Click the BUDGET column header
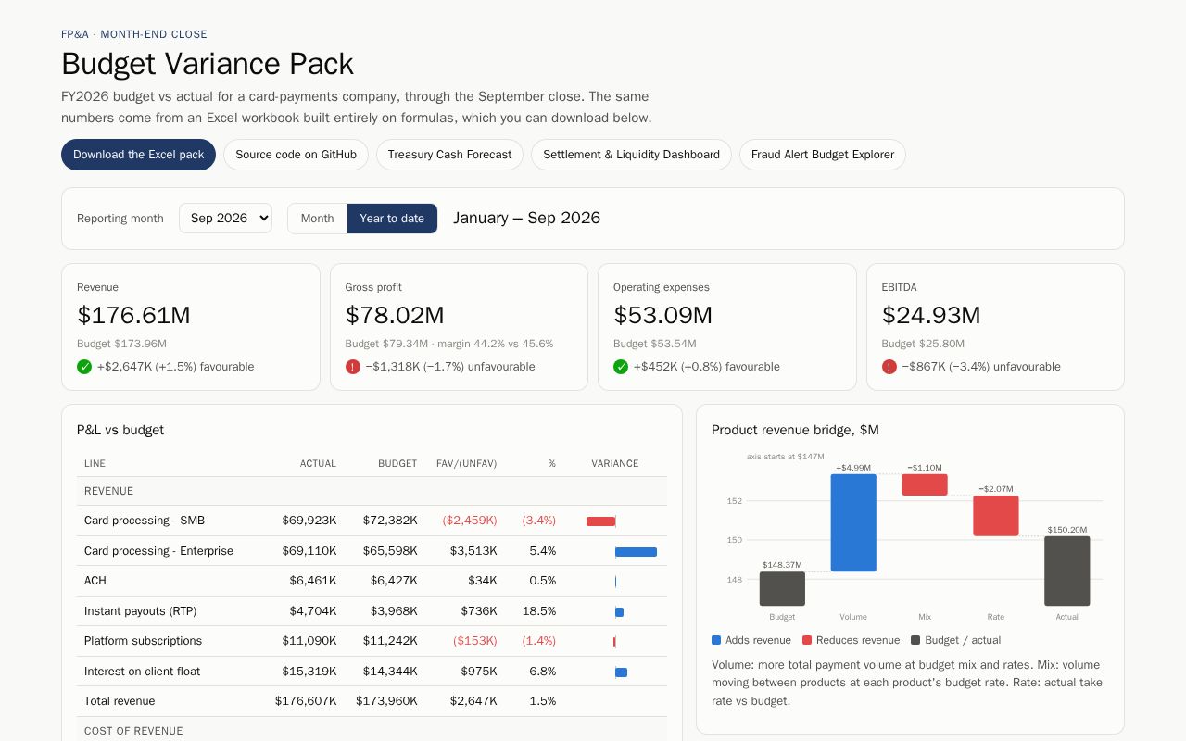 397,463
